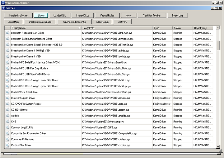This screenshot has height=158, width=224.
Task: Sort list by DisplayName column header
Action: pos(46,28)
